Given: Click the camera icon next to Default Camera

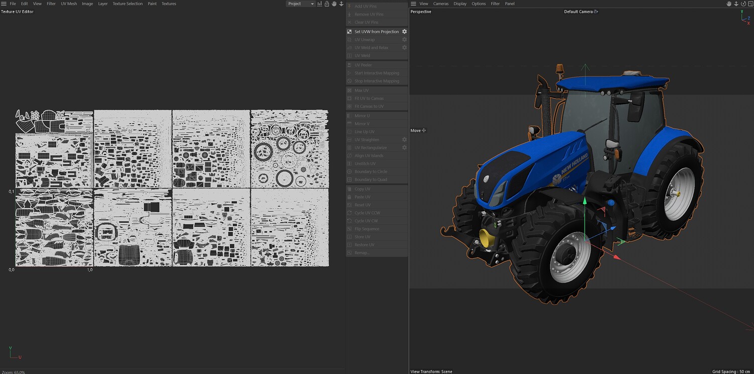Looking at the screenshot, I should click(x=596, y=12).
